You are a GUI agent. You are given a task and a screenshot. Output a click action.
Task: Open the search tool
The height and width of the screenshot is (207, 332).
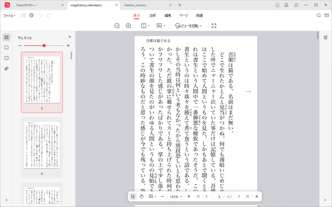point(319,15)
